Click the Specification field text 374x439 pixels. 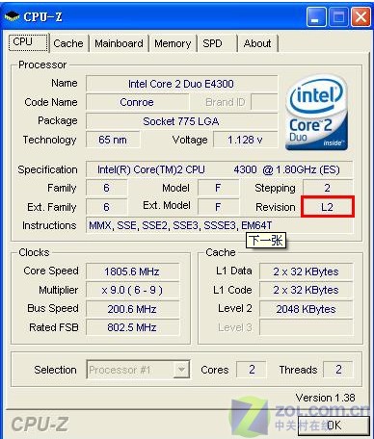pyautogui.click(x=219, y=169)
